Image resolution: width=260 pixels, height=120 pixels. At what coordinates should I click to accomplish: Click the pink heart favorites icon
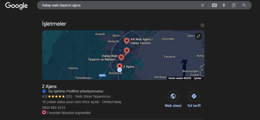(44, 113)
